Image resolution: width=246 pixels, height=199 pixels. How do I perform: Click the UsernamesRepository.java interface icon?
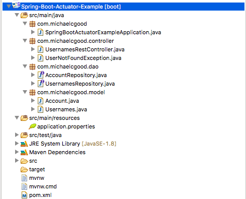[41, 84]
